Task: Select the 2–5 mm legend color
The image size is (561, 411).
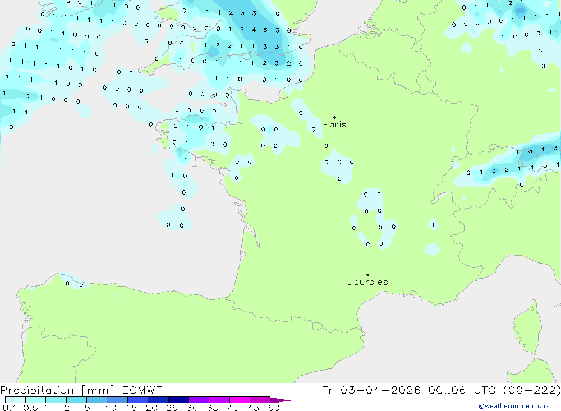Action: tap(76, 400)
